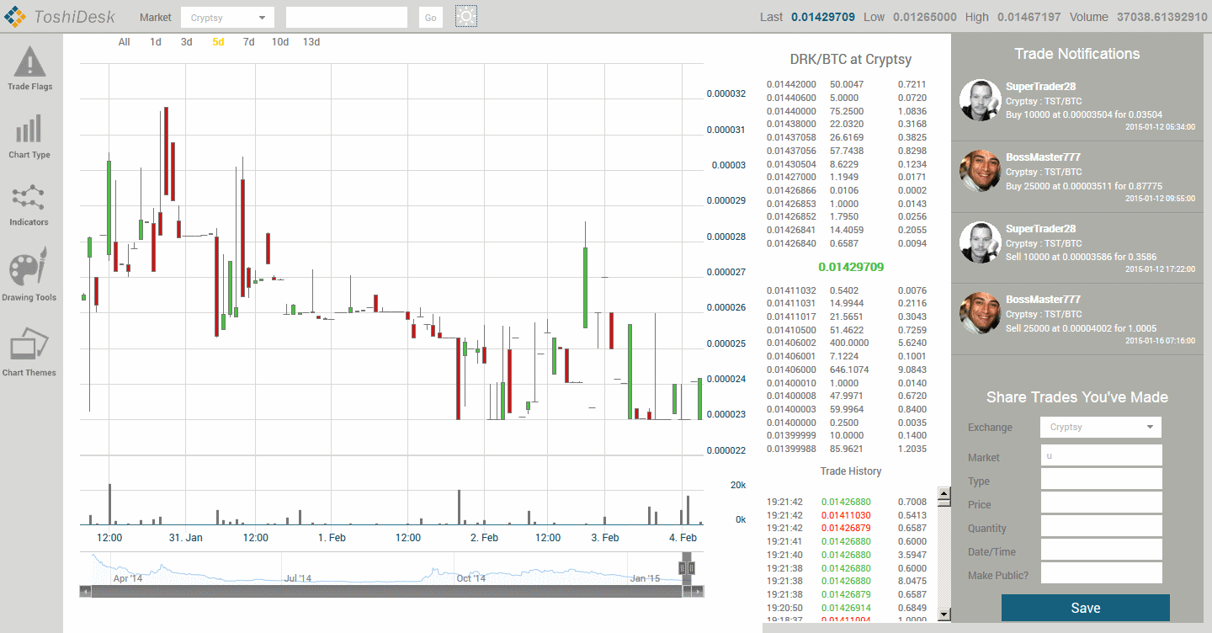Click the Trade Notifications heading
Viewport: 1212px width, 633px height.
tap(1076, 54)
